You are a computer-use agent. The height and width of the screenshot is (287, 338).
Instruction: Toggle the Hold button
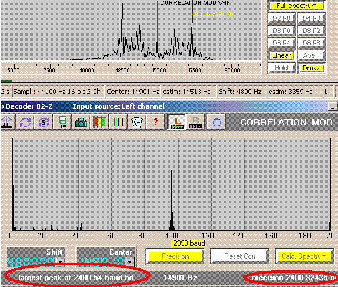click(281, 68)
